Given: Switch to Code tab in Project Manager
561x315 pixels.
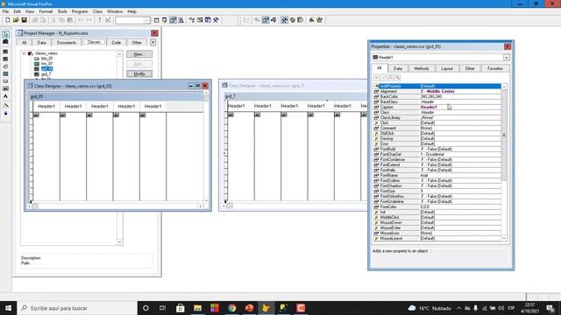Looking at the screenshot, I should [116, 43].
